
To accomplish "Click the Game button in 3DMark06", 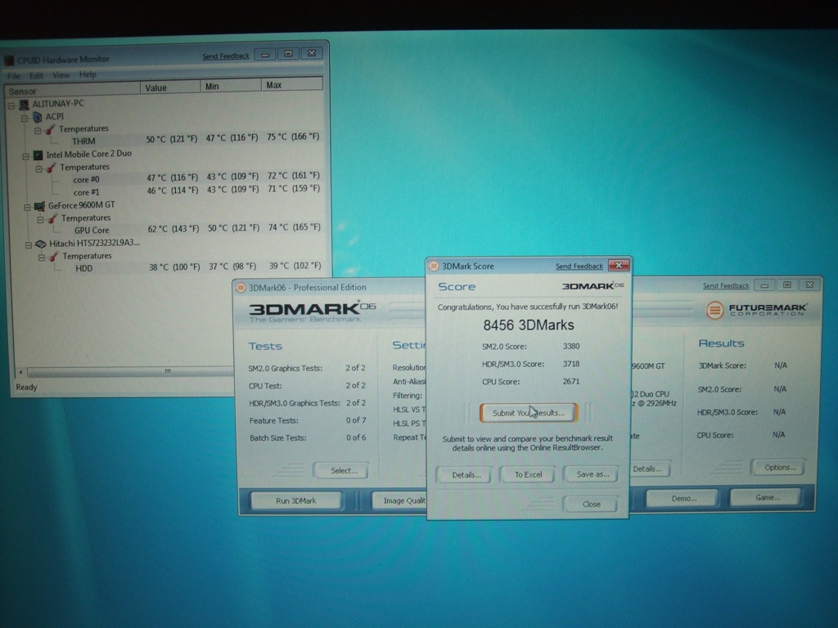I will coord(767,497).
